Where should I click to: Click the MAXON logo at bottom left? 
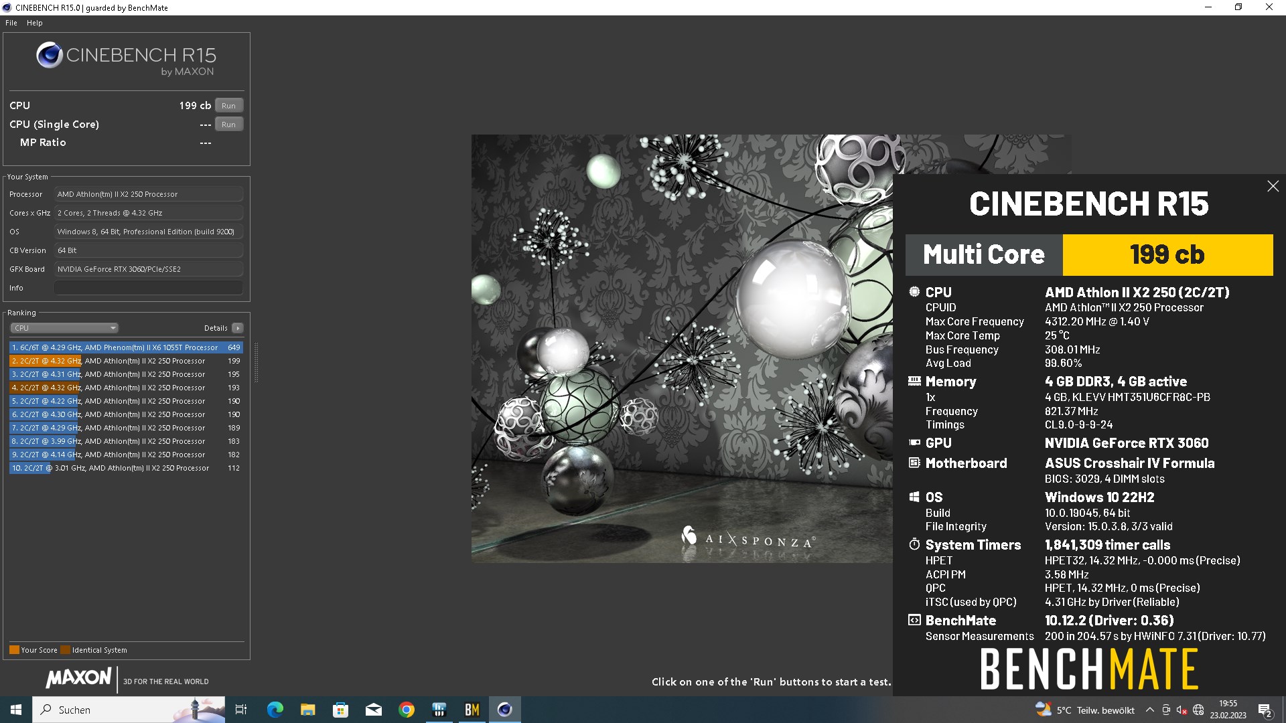click(x=78, y=678)
